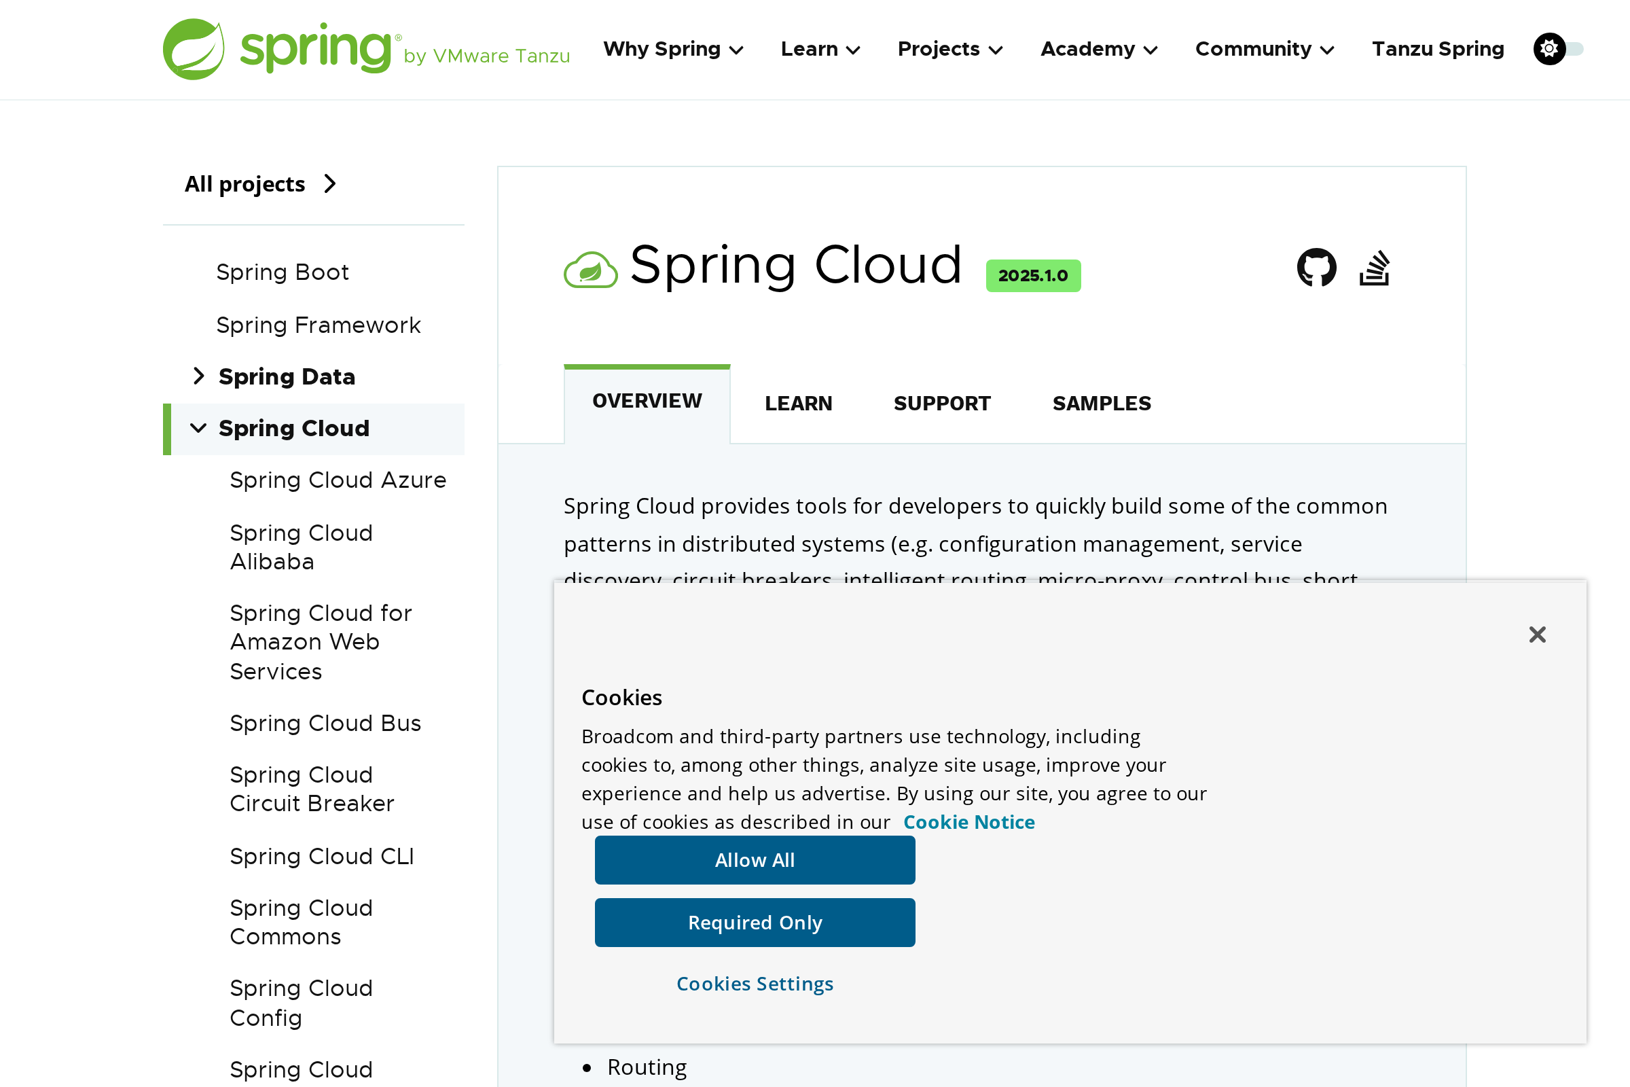Expand the Spring Data sidebar section

coord(199,376)
